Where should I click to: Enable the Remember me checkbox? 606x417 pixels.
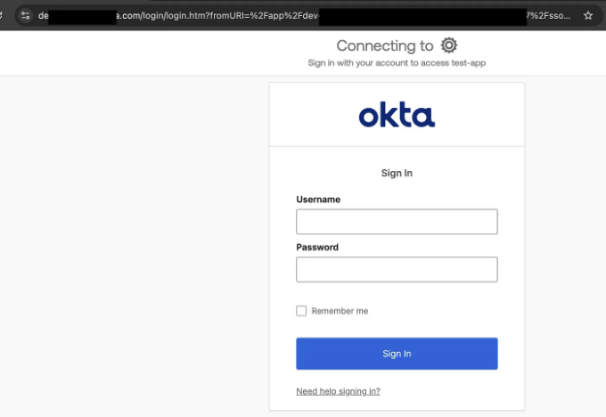(301, 311)
